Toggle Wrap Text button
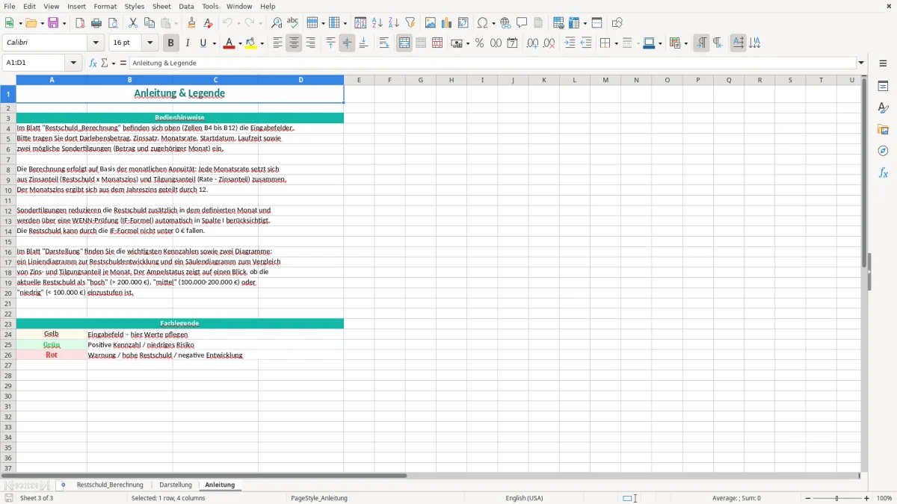The height and width of the screenshot is (504, 897). [x=384, y=43]
